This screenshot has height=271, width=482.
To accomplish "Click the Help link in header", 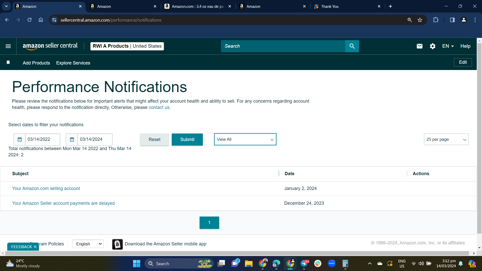I will pos(465,46).
